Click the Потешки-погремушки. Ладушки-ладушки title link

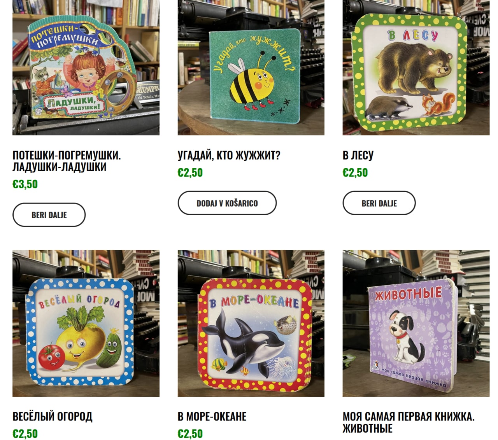pyautogui.click(x=67, y=161)
